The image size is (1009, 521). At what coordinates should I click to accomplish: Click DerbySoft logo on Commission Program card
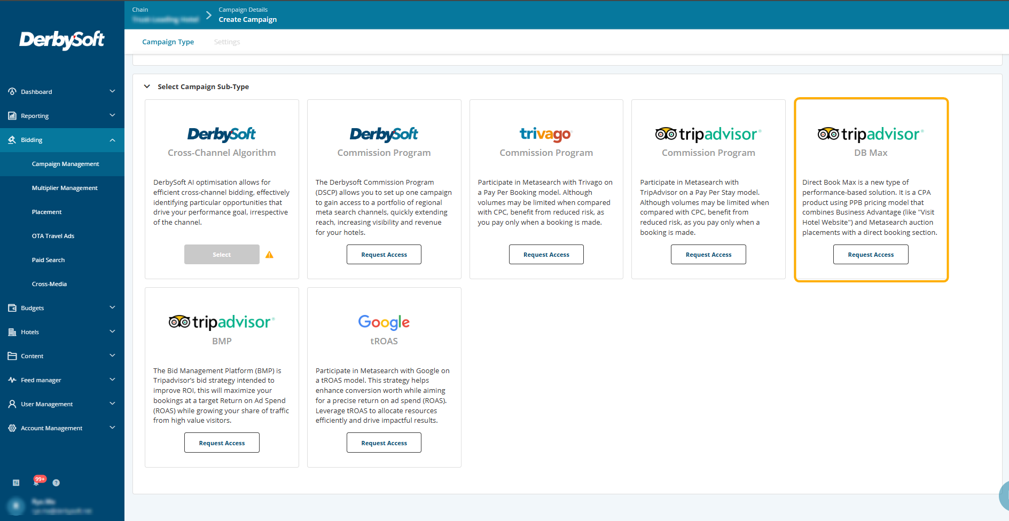pos(384,134)
